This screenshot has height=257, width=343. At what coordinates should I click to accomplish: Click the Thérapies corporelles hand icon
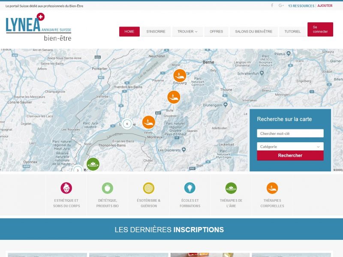272,188
